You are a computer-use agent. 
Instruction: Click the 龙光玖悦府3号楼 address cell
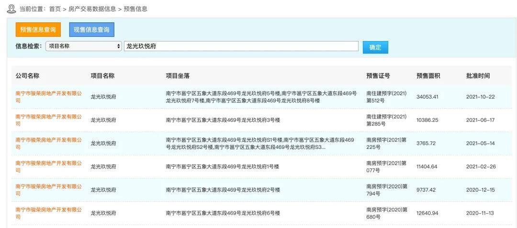[x=223, y=120]
